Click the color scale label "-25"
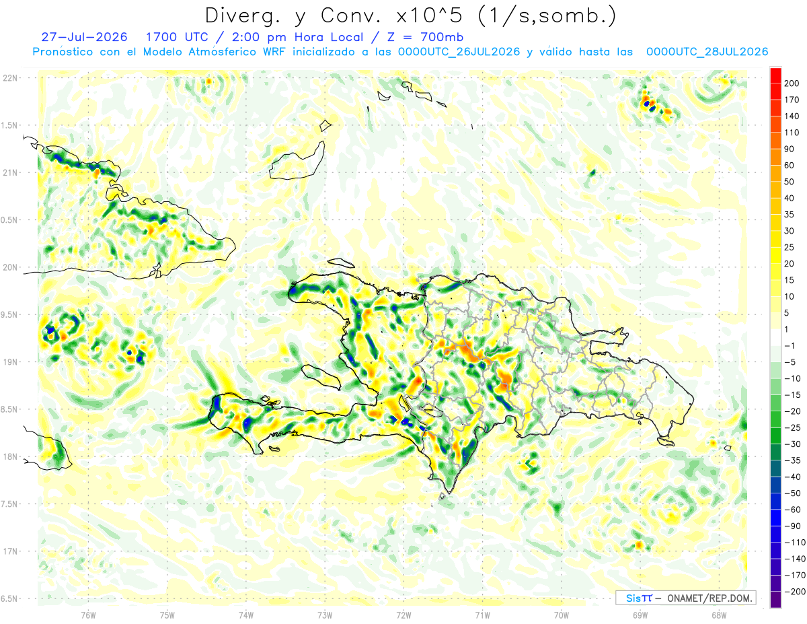807x624 pixels. tap(792, 428)
